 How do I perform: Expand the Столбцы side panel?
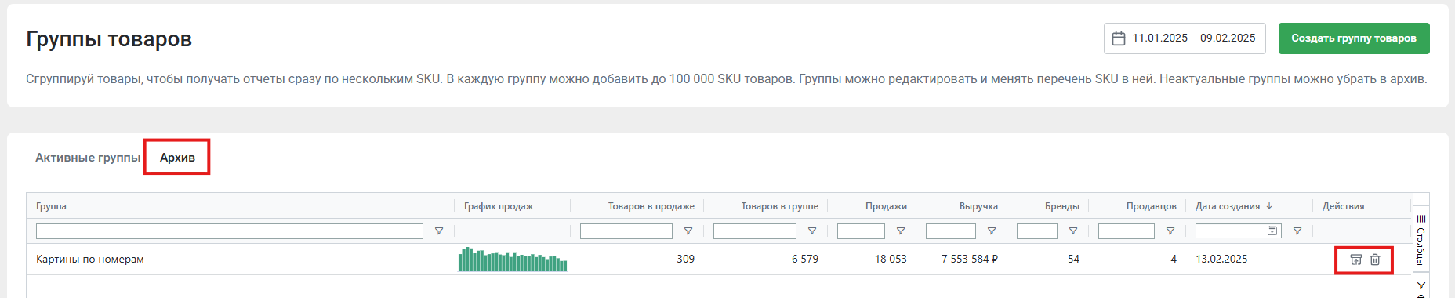[x=1421, y=239]
